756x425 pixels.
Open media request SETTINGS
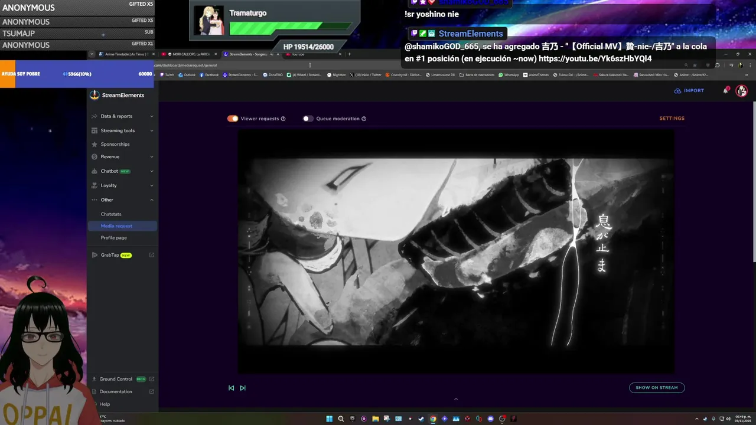(672, 119)
